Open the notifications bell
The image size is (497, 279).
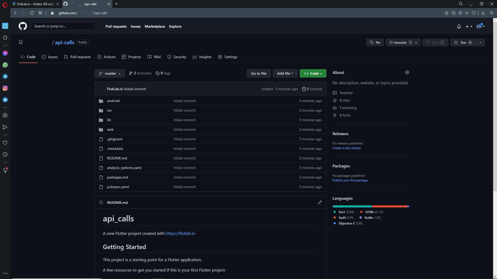pos(459,27)
